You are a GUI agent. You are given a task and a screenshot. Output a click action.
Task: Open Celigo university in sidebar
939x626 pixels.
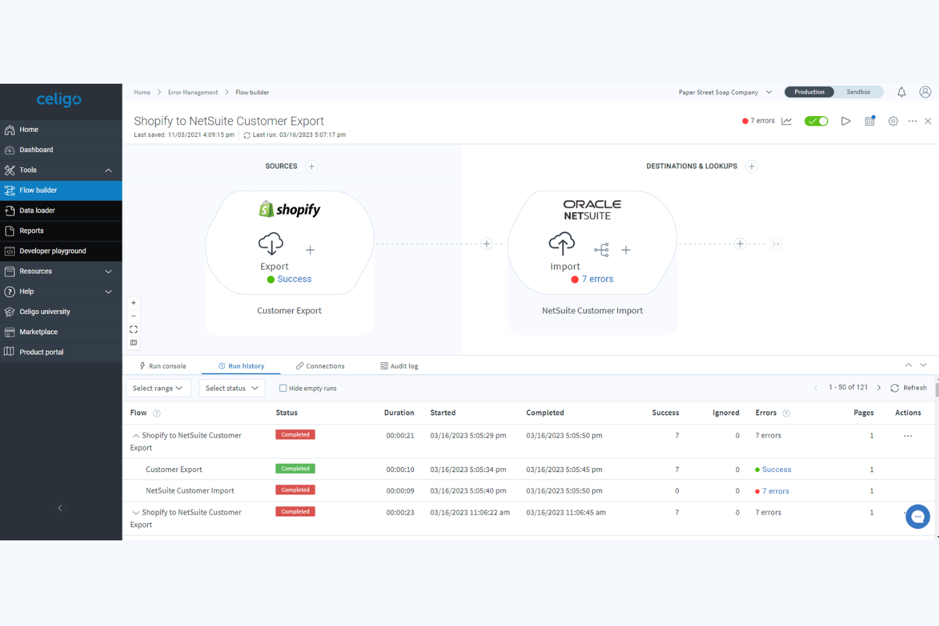pos(61,312)
